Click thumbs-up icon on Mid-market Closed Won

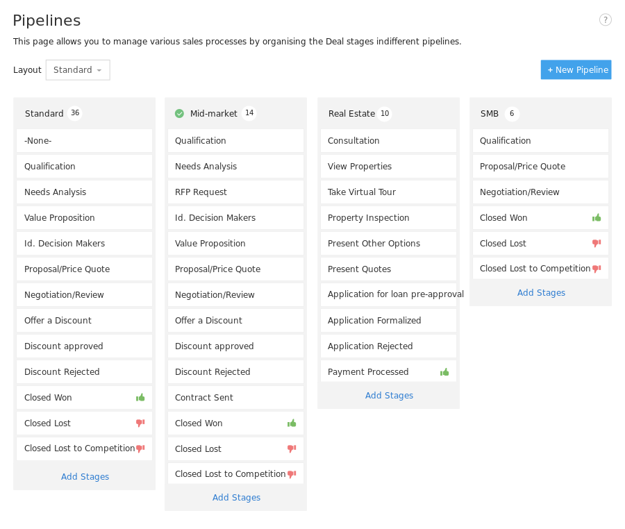pyautogui.click(x=292, y=423)
